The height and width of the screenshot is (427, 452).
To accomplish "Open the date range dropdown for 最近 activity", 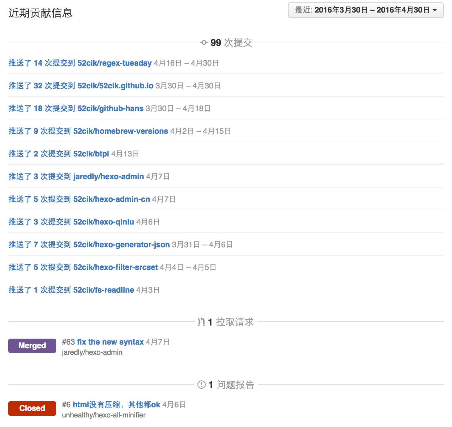I will point(365,10).
